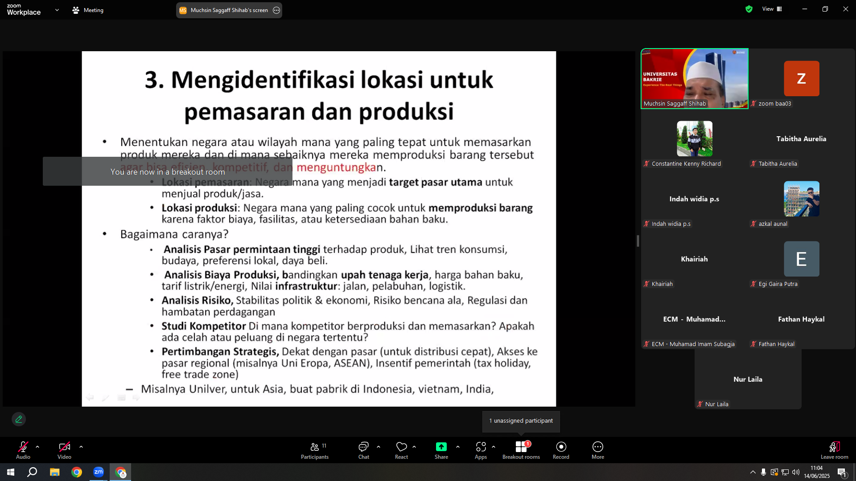
Task: Select Nur Laila participant tile
Action: (748, 379)
